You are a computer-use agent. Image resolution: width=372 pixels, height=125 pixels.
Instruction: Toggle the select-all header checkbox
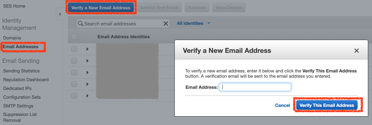coord(74,37)
